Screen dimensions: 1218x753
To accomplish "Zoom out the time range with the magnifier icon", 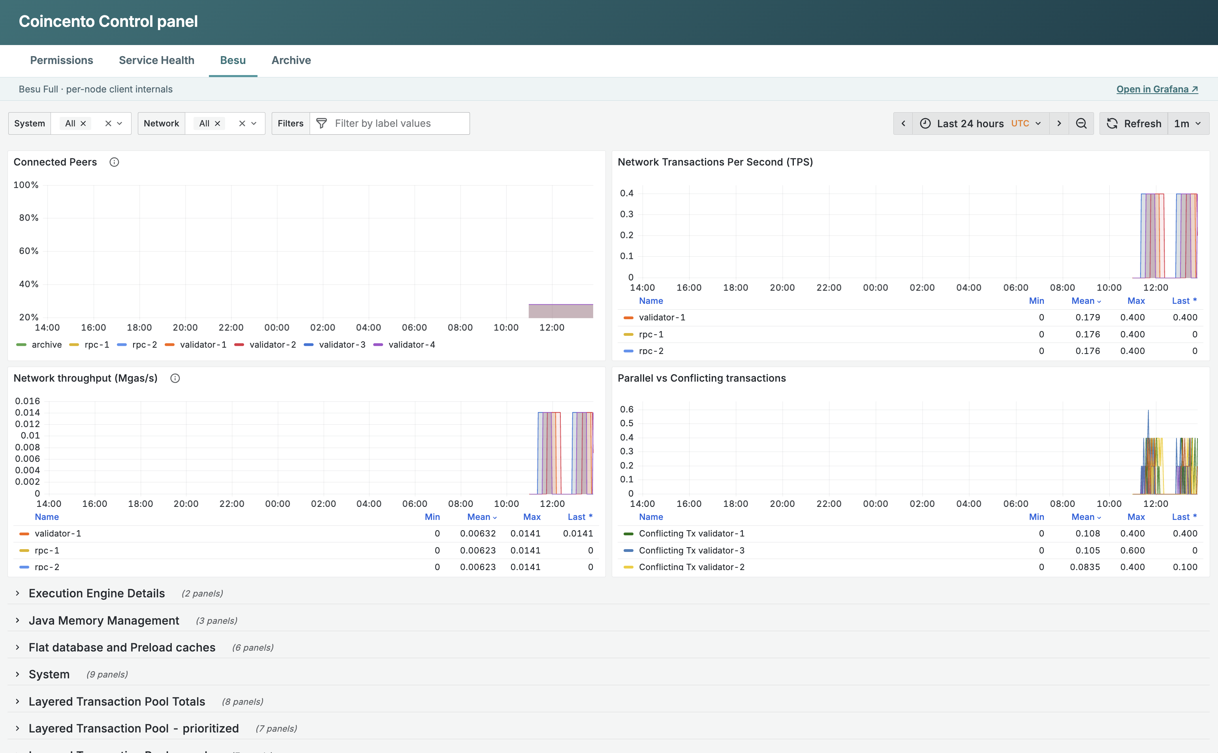I will click(1081, 124).
